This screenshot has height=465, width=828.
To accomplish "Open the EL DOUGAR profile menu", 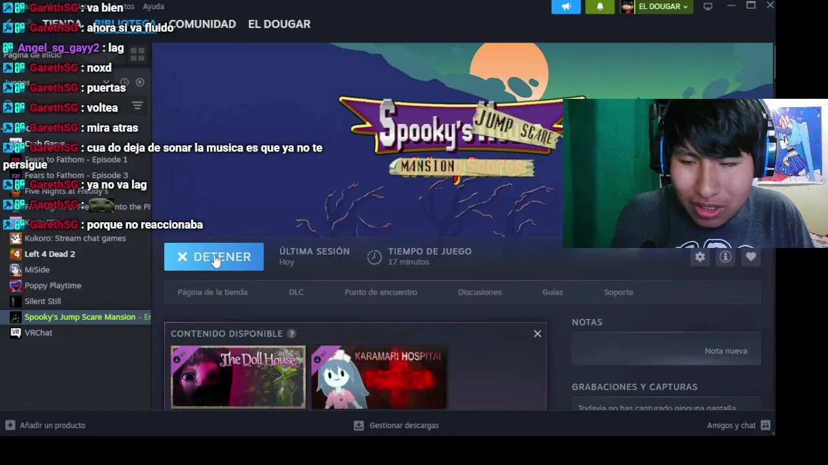I will pos(279,24).
